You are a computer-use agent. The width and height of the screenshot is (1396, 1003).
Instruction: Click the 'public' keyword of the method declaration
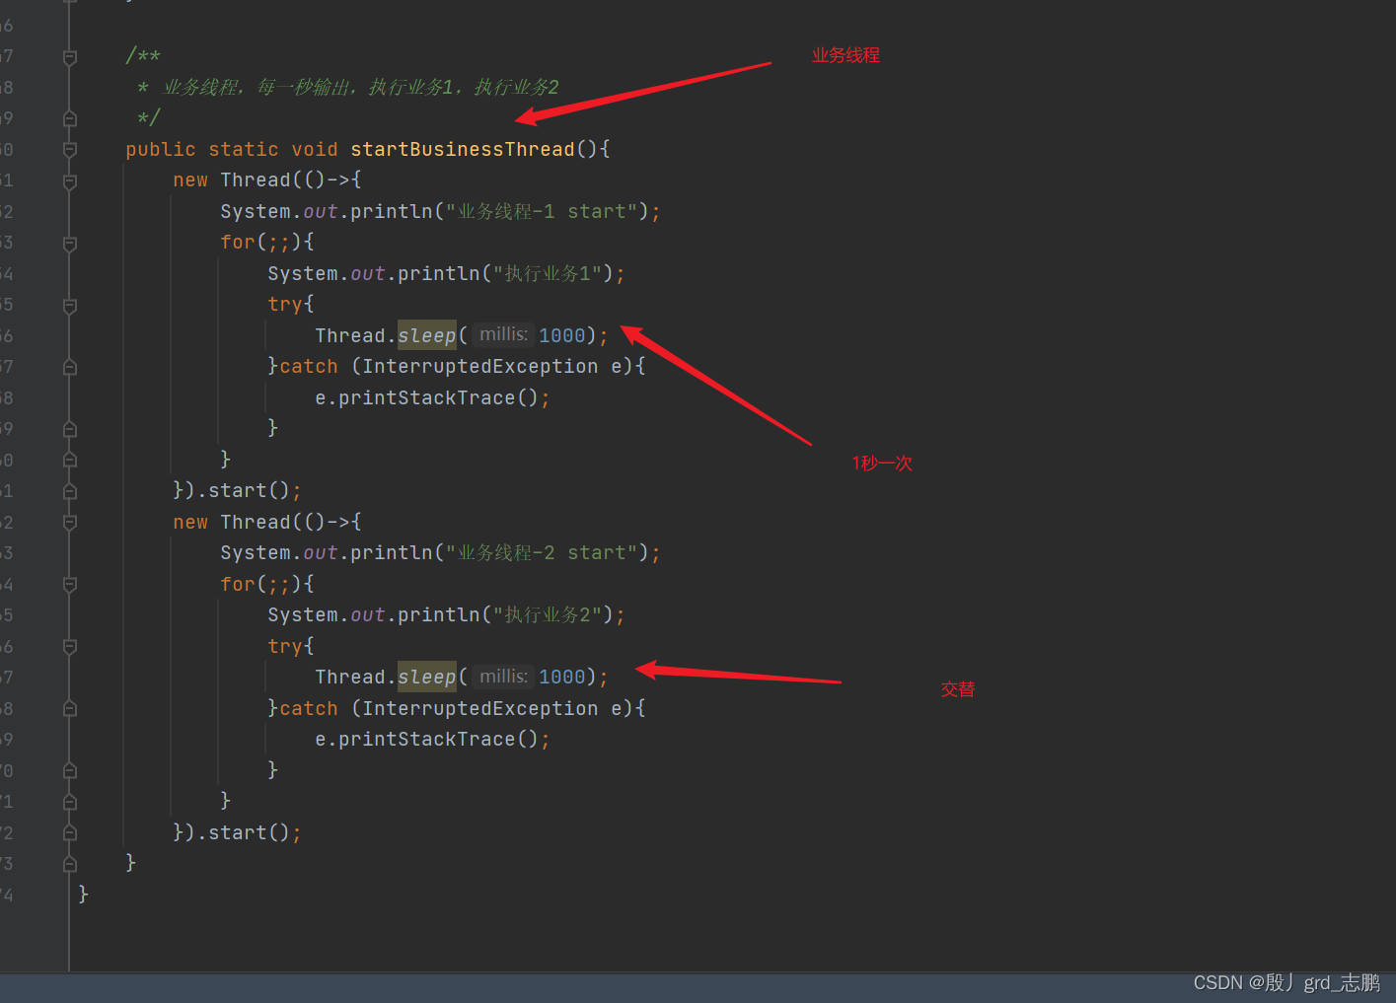pos(161,149)
